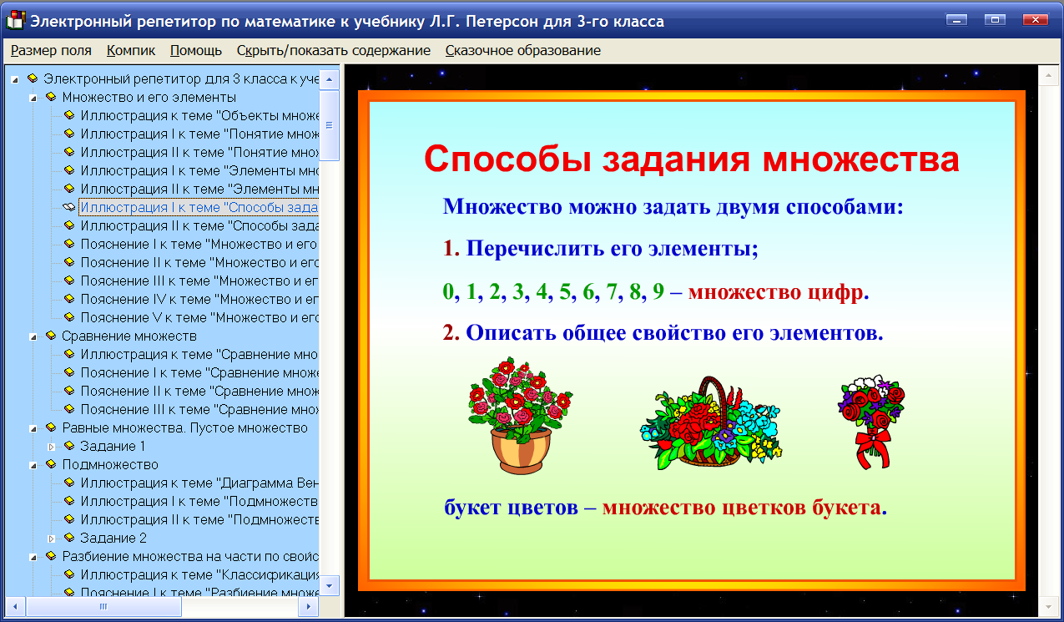Viewport: 1064px width, 622px height.
Task: Toggle 'Скрыть/показать содержание' to hide the contents panel
Action: [333, 50]
